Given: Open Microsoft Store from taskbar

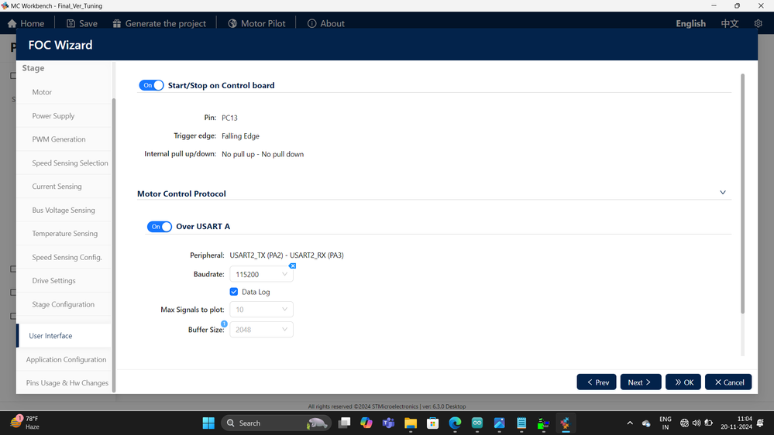Looking at the screenshot, I should tap(433, 423).
